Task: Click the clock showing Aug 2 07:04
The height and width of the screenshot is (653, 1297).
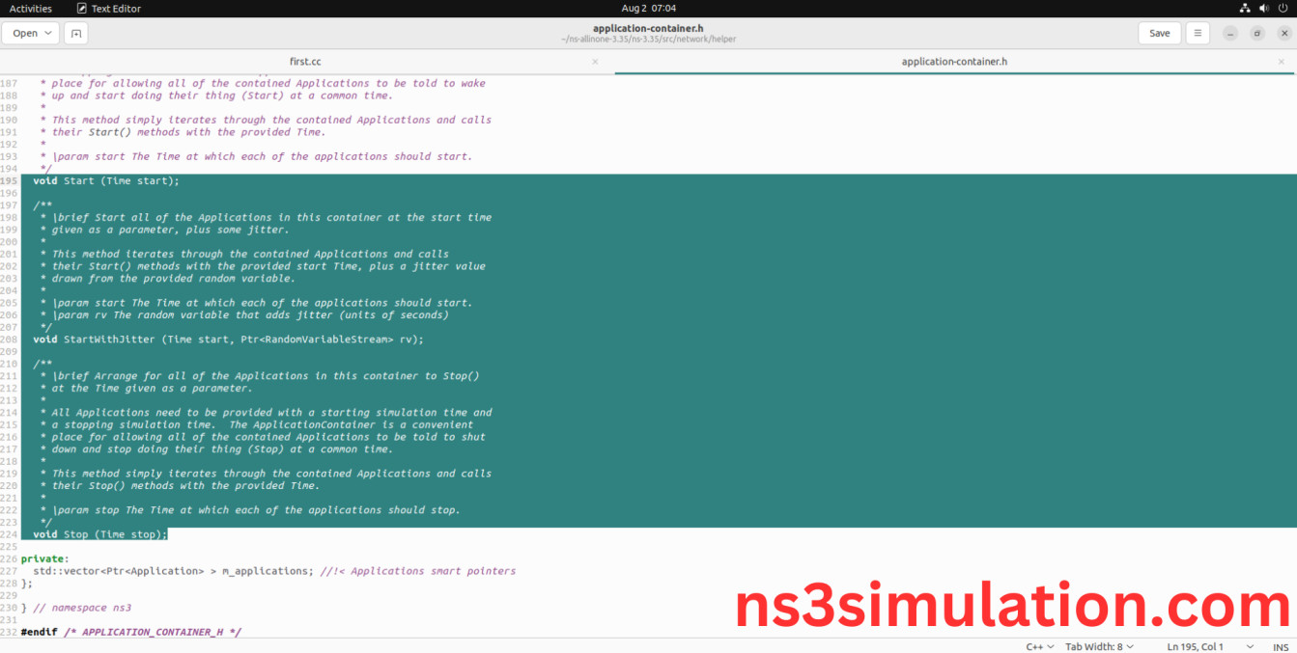Action: [x=648, y=8]
